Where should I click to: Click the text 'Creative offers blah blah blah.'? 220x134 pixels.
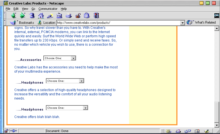37,117
